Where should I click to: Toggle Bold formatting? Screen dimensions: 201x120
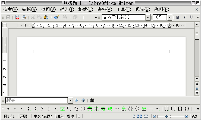[x=178, y=17]
